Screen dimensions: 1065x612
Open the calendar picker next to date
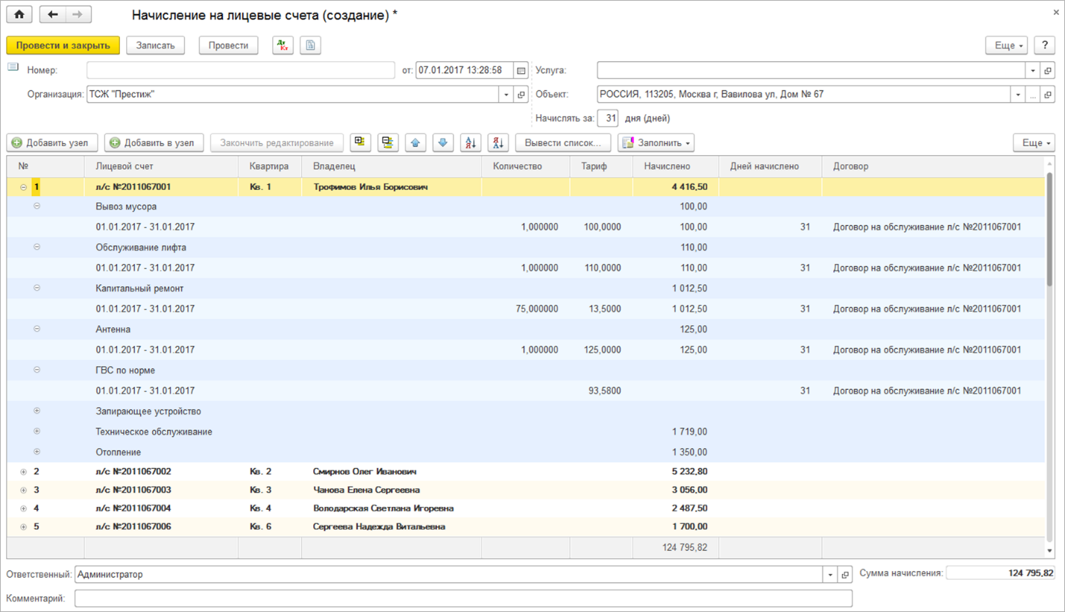[521, 71]
